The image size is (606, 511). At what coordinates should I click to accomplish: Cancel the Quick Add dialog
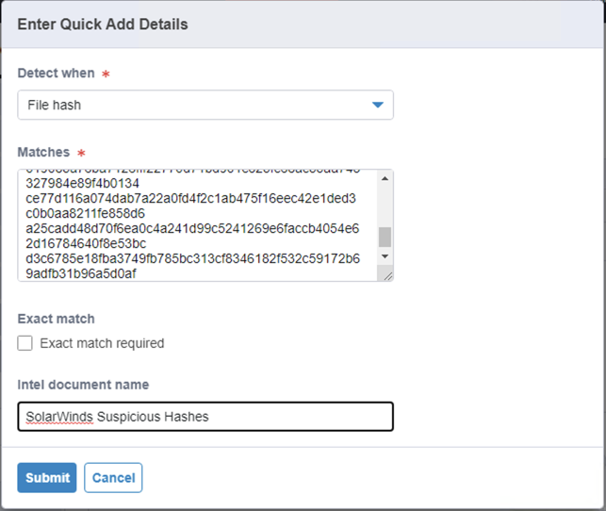113,477
